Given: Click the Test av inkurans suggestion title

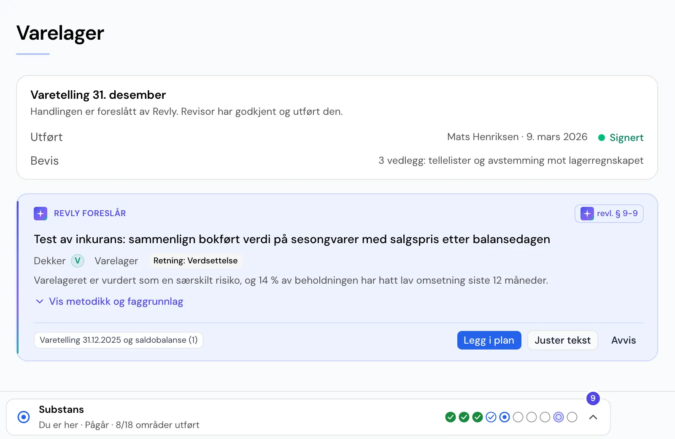Looking at the screenshot, I should point(292,239).
